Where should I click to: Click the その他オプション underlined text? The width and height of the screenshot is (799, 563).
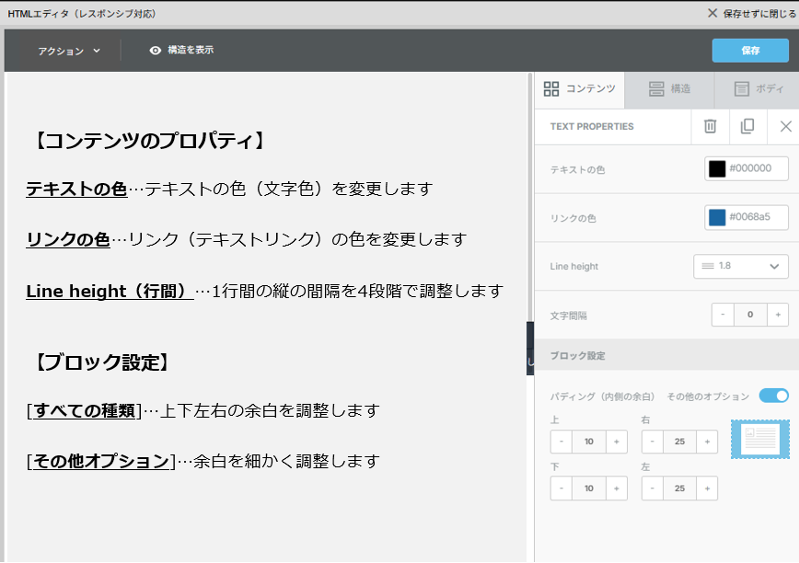click(x=101, y=461)
